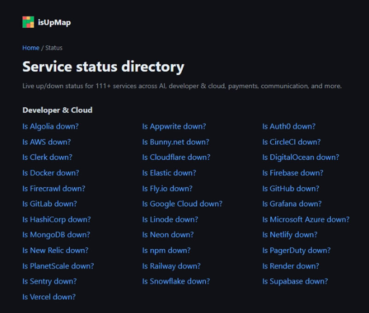369x313 pixels.
Task: Open "Is Algolia down?" link
Action: point(50,126)
